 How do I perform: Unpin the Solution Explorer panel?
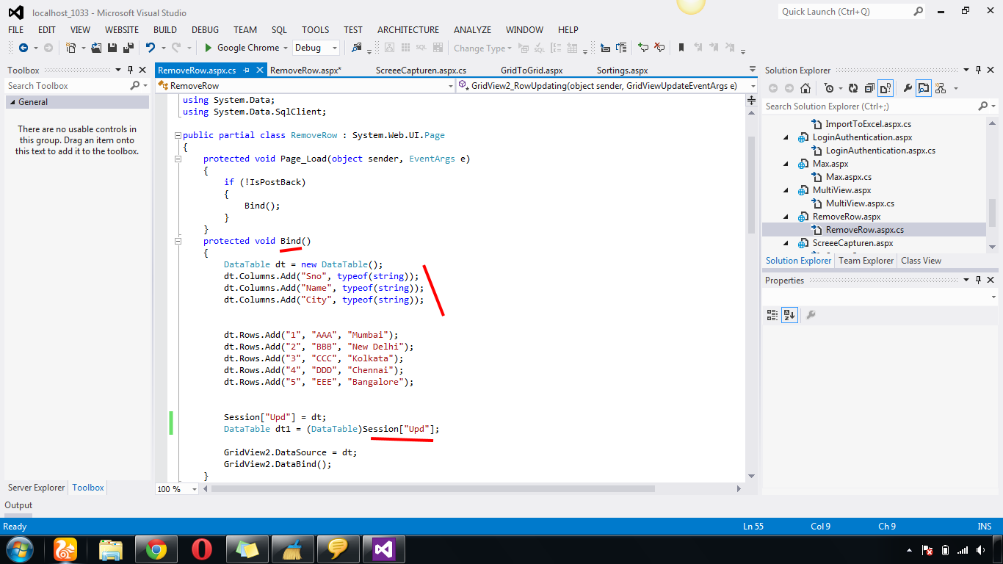[977, 70]
